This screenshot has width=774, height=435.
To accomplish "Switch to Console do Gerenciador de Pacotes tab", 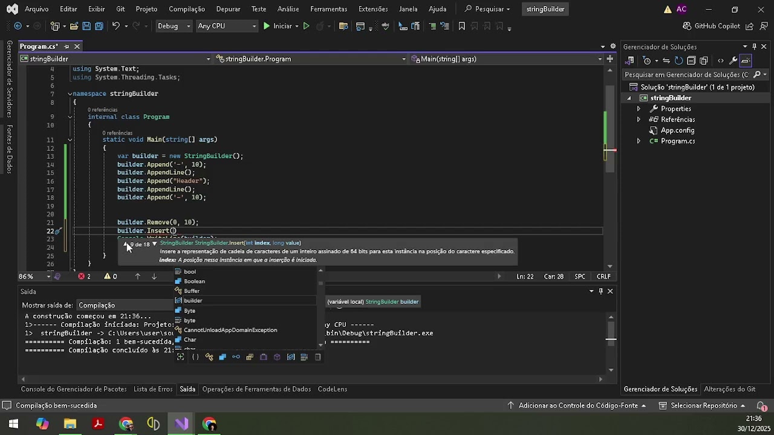I will [74, 389].
